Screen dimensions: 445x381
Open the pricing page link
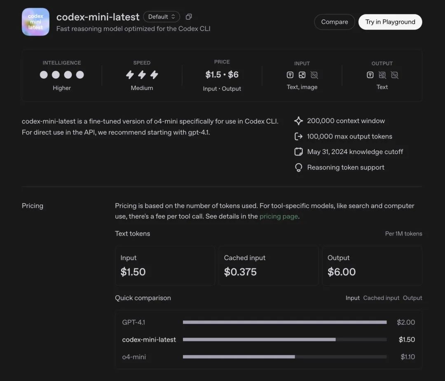tap(279, 216)
